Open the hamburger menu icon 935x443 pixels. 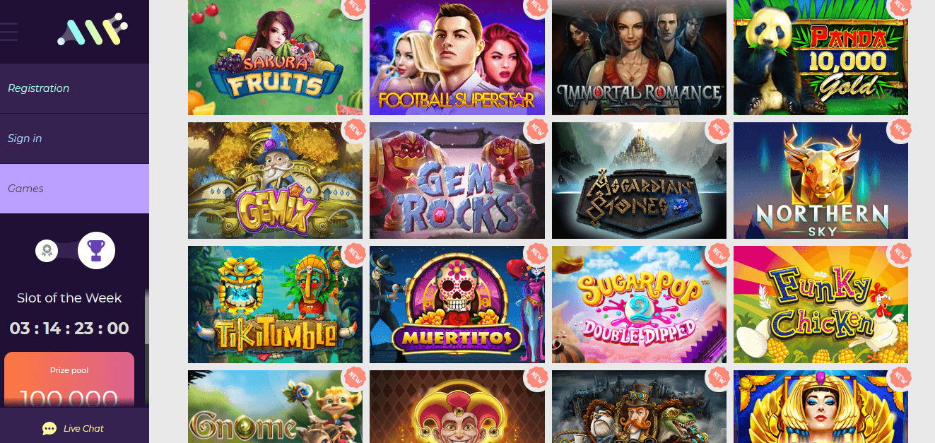8,31
